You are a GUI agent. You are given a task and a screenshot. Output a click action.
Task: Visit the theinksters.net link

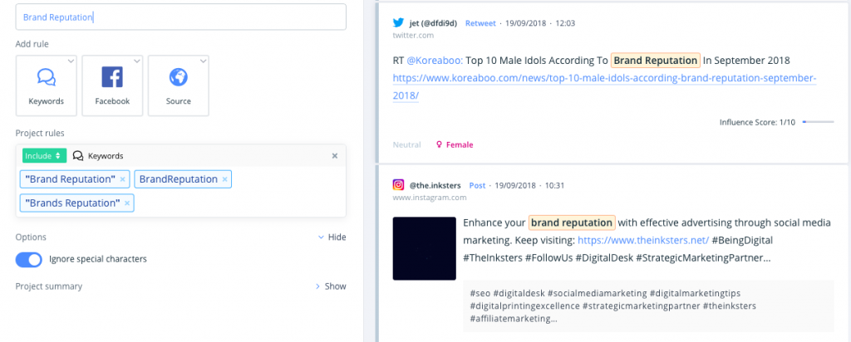click(x=642, y=240)
